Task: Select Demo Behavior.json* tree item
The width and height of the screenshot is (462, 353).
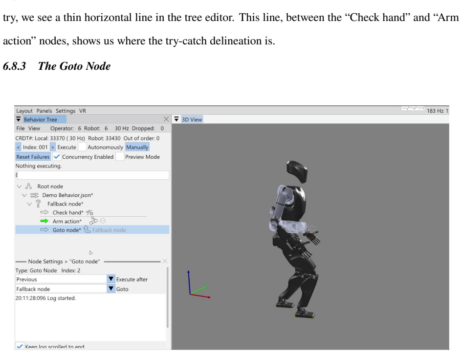Action: point(67,195)
